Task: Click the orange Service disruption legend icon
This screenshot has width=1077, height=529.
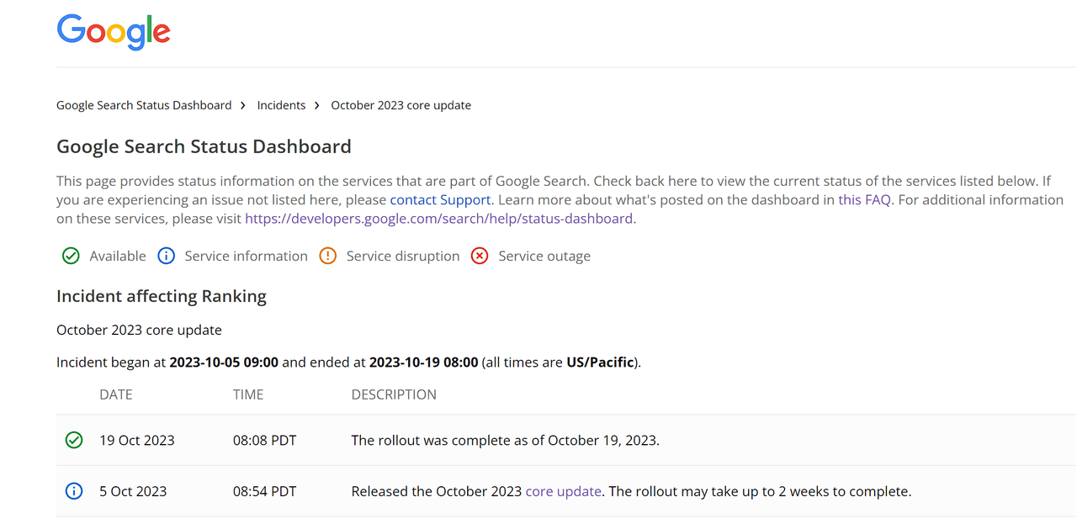Action: (x=328, y=256)
